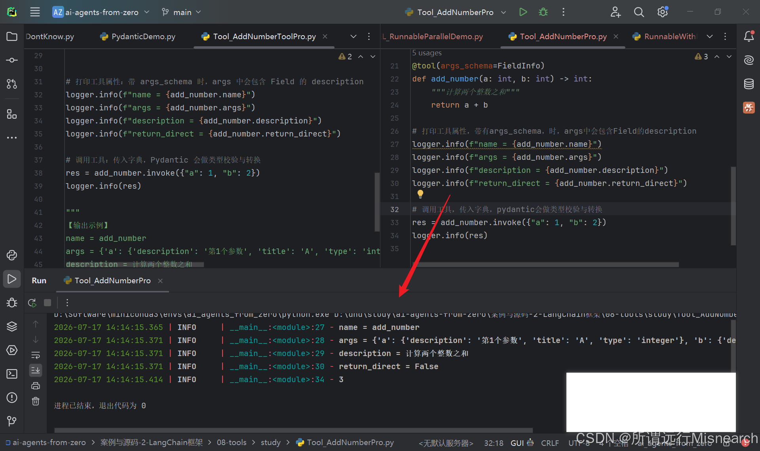This screenshot has height=451, width=760.
Task: Open right editor tab options menu
Action: pyautogui.click(x=725, y=36)
